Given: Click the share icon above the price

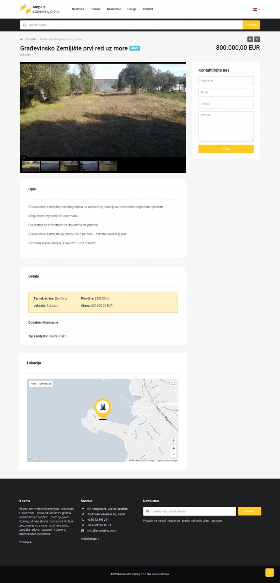Looking at the screenshot, I should pyautogui.click(x=250, y=39).
